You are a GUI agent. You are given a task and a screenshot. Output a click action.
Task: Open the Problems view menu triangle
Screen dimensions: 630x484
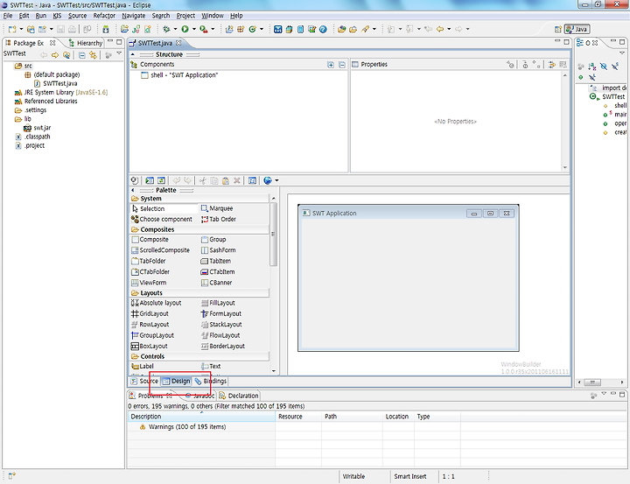pos(604,394)
